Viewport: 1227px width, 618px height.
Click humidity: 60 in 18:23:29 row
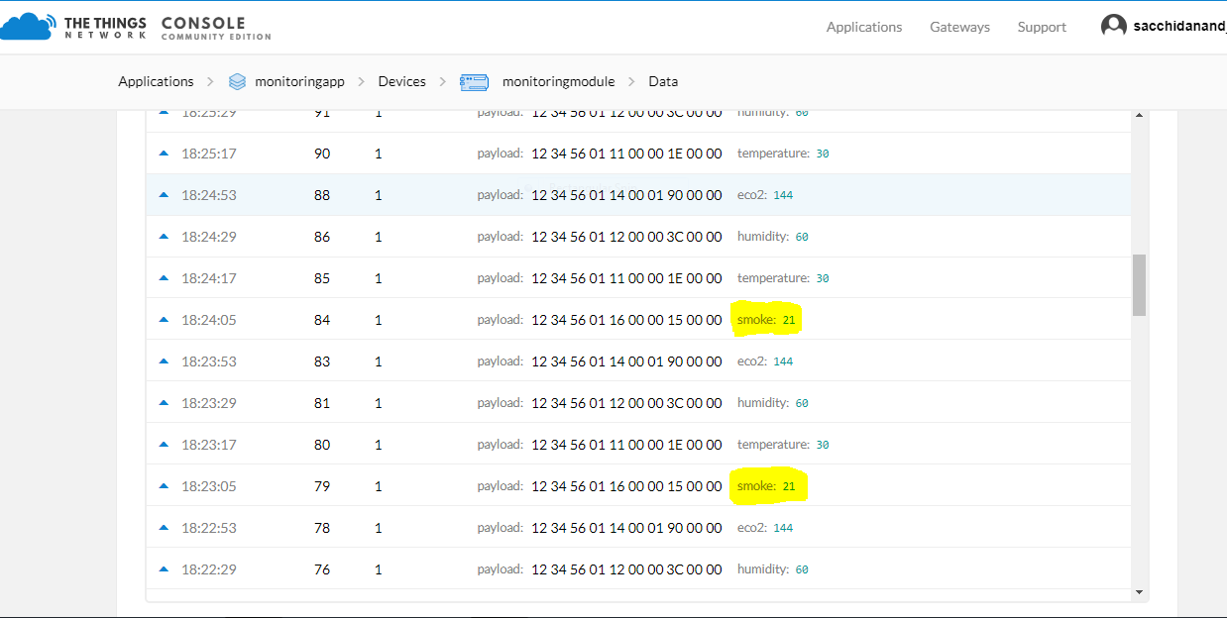click(x=773, y=403)
